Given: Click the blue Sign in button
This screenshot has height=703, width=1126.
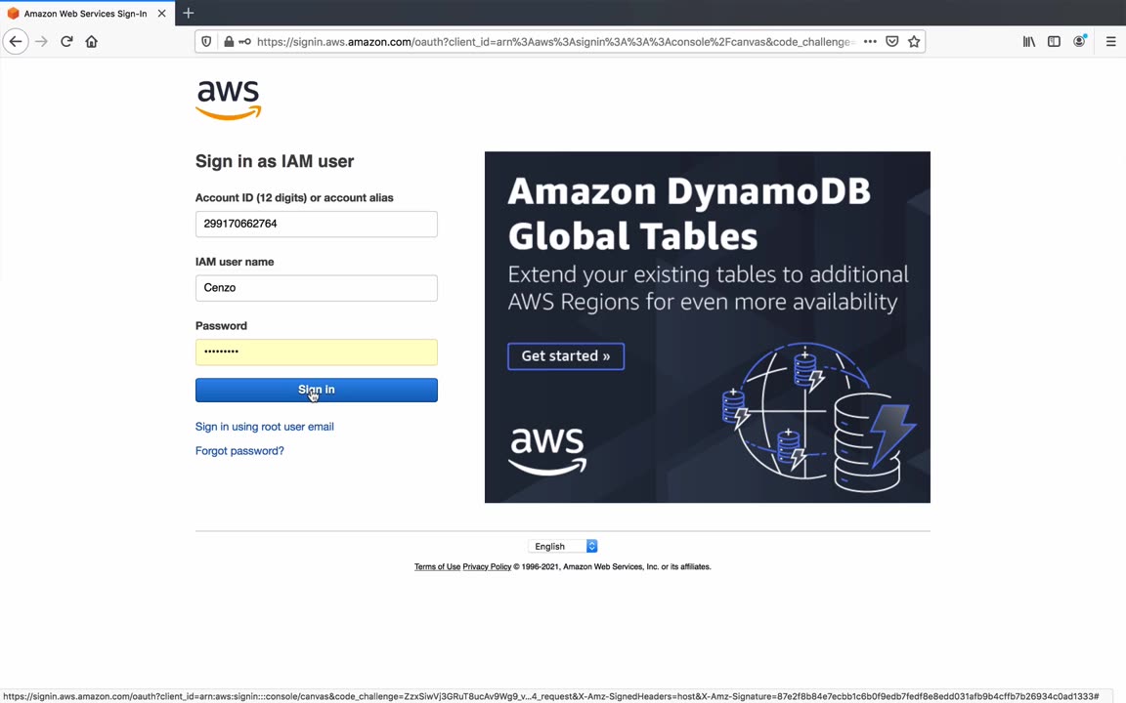Looking at the screenshot, I should click(316, 390).
